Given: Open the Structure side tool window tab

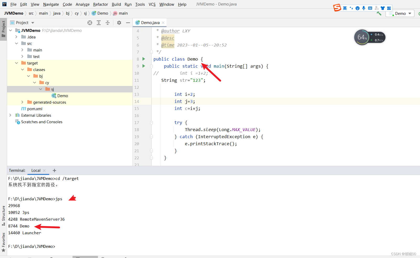Looking at the screenshot, I should point(3,215).
